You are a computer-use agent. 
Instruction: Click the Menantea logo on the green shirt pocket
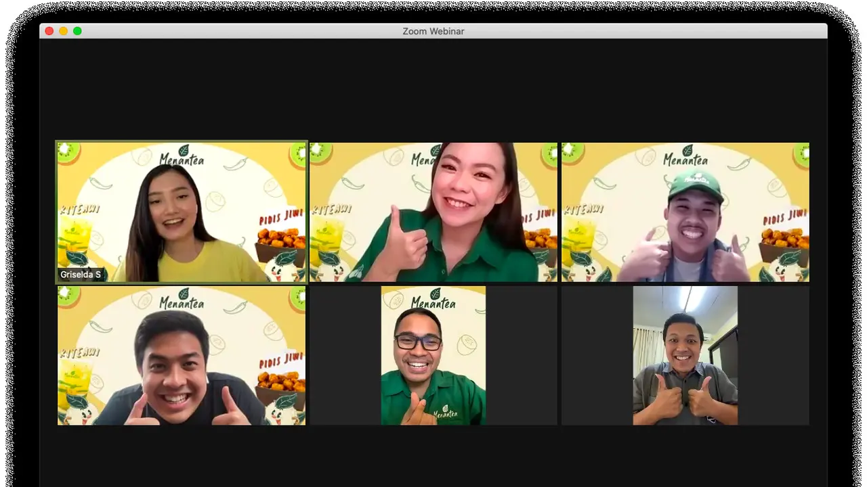446,411
